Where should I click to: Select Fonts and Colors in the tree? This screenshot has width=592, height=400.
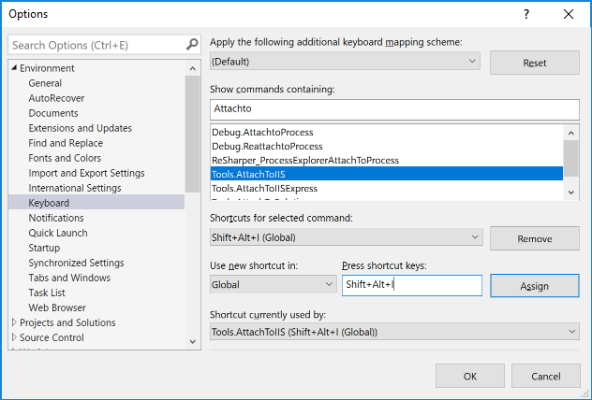point(65,158)
